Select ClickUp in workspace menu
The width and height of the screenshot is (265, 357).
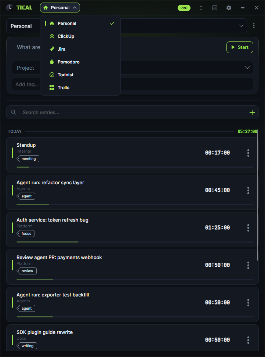pyautogui.click(x=80, y=36)
